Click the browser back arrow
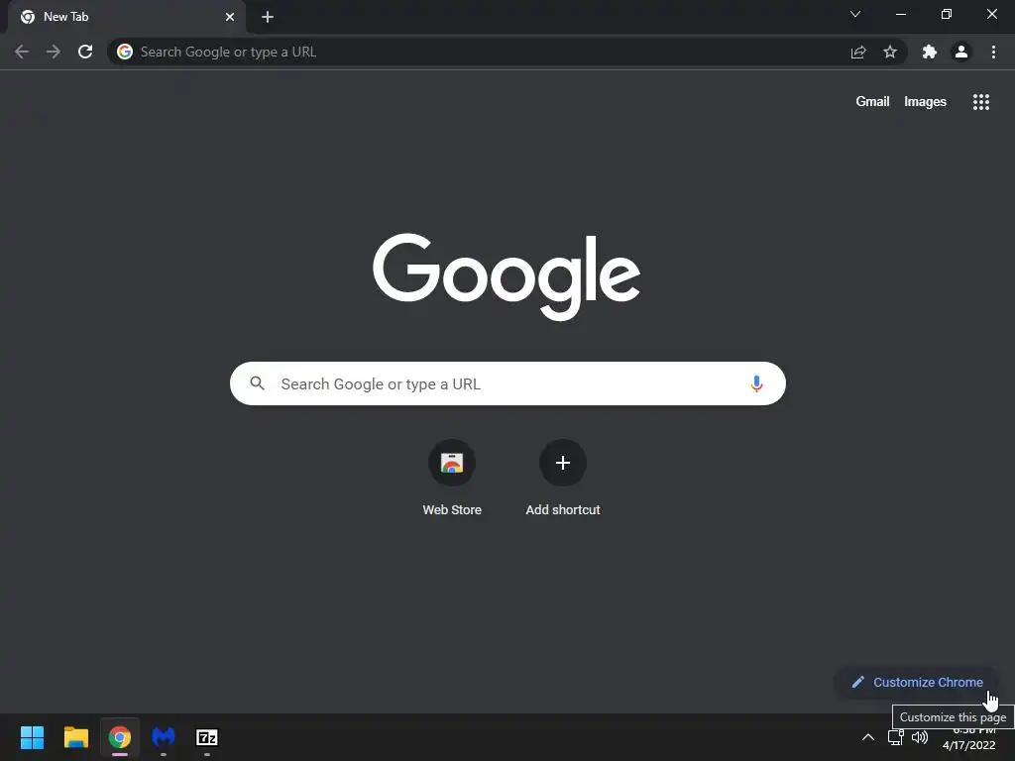 [22, 52]
